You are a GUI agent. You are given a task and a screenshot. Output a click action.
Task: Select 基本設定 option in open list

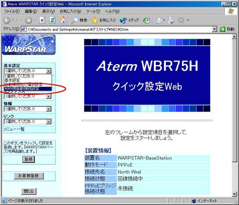pos(28,80)
